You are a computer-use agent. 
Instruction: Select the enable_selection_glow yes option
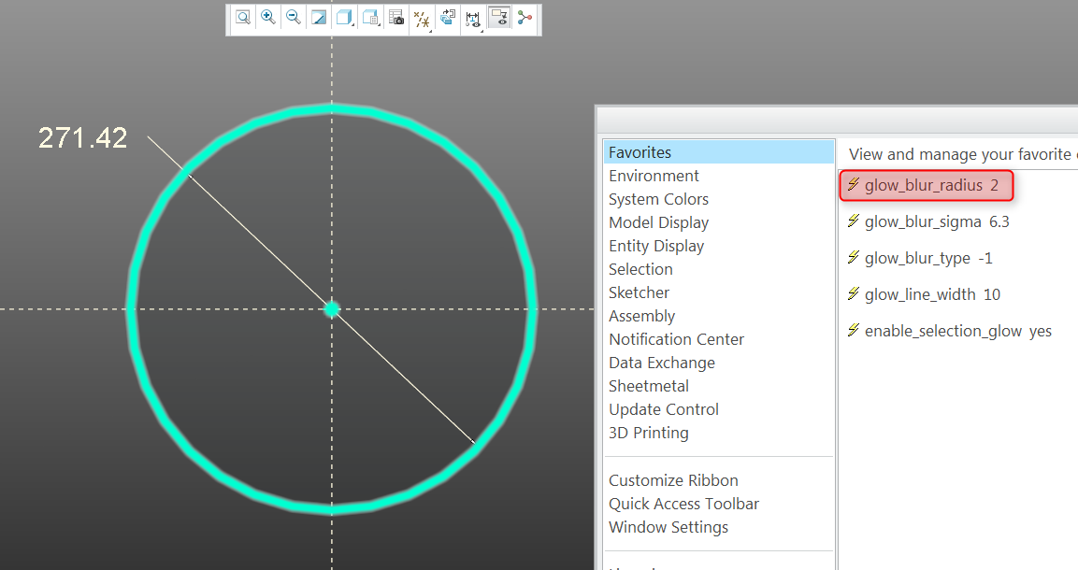click(x=958, y=331)
